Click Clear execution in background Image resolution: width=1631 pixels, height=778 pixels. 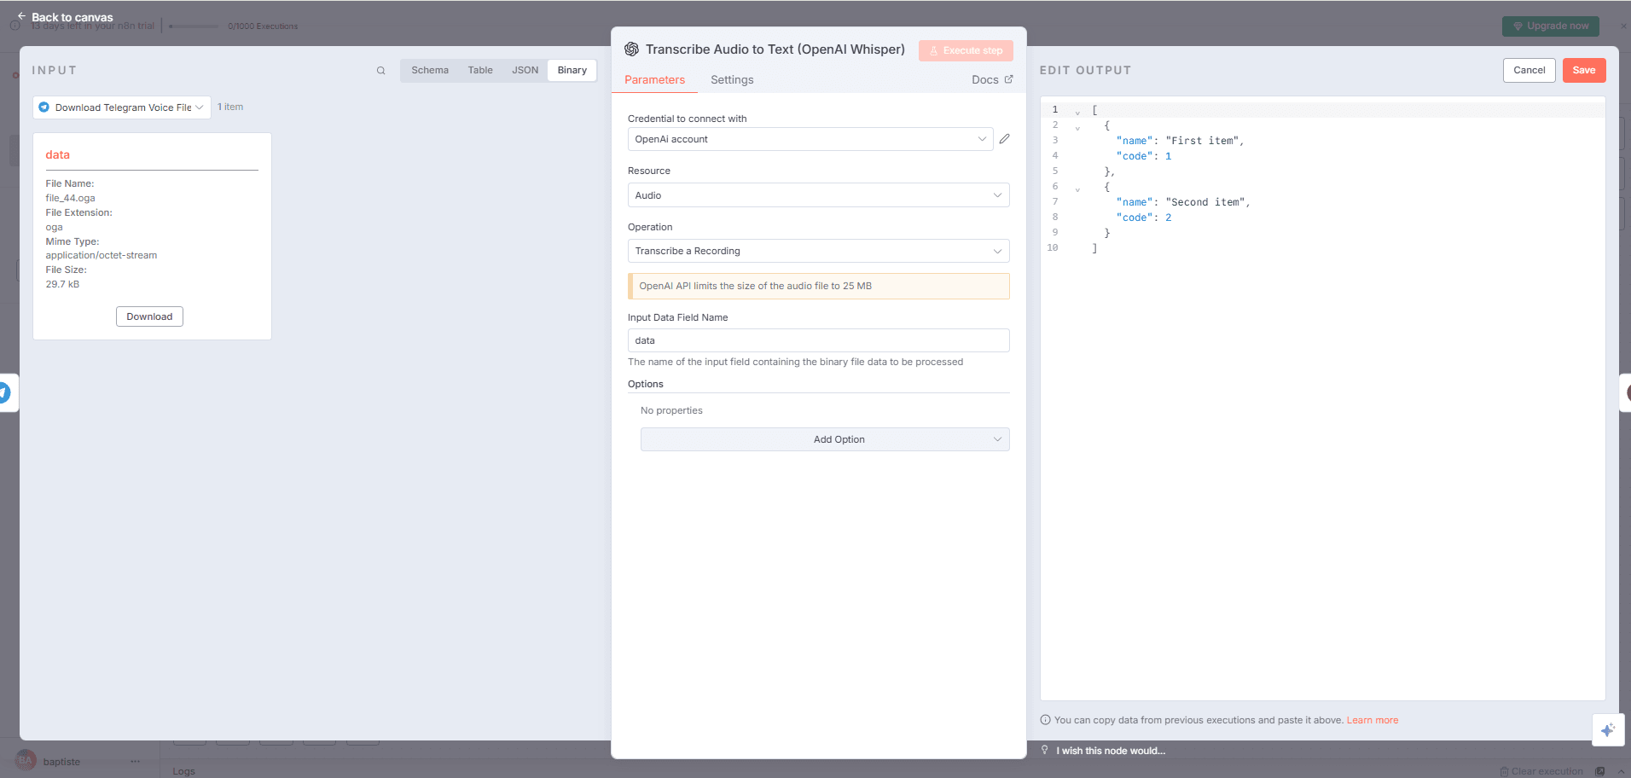coord(1541,771)
